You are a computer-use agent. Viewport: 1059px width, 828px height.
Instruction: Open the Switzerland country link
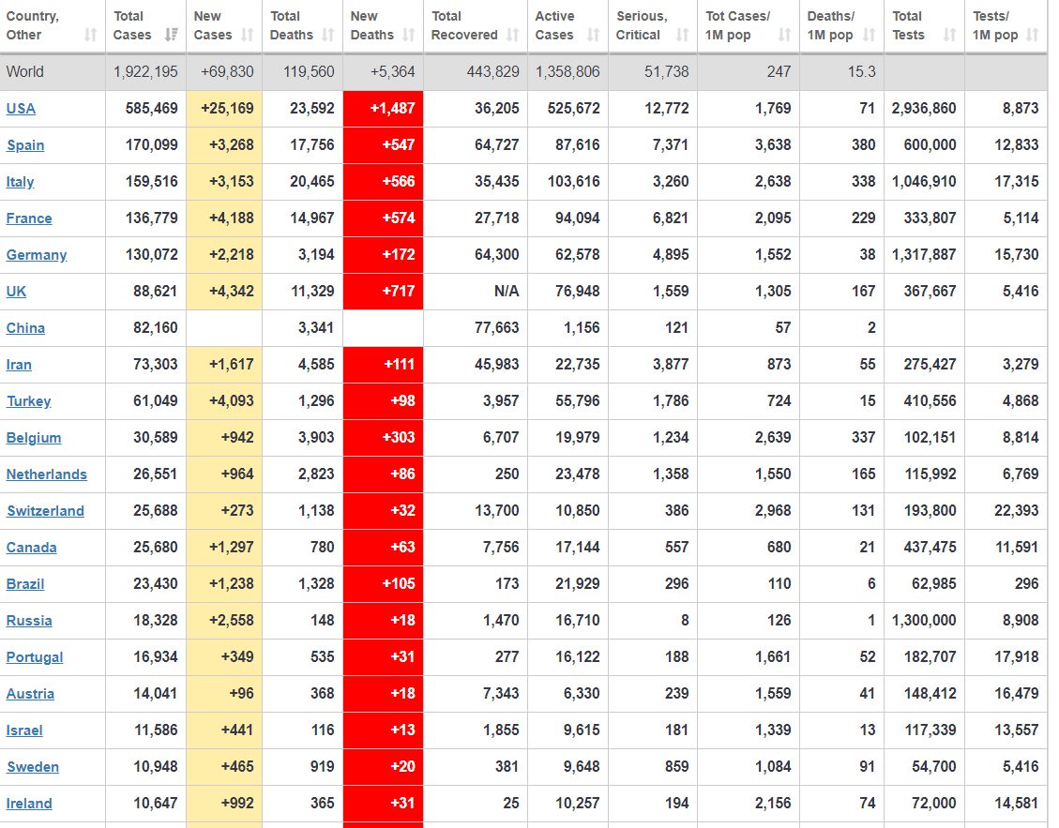coord(45,511)
